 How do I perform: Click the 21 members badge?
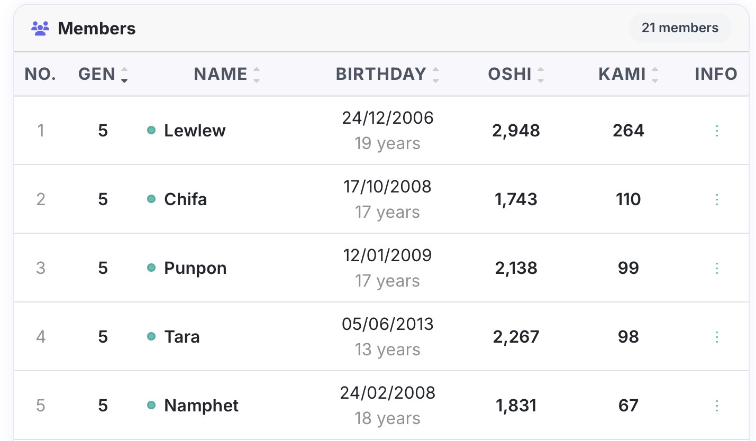[680, 28]
